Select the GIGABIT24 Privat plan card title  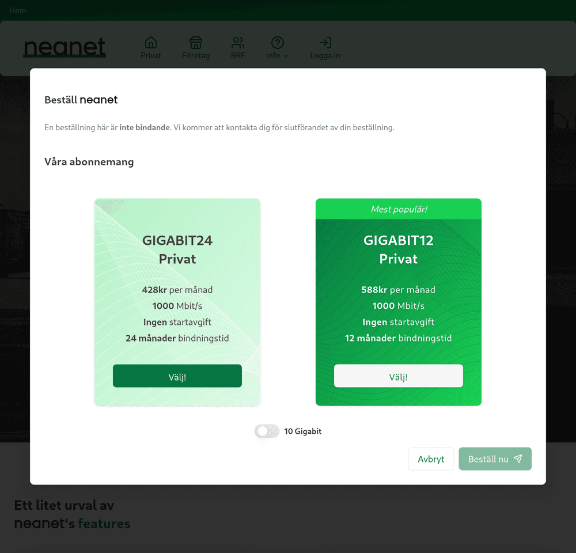click(x=177, y=249)
